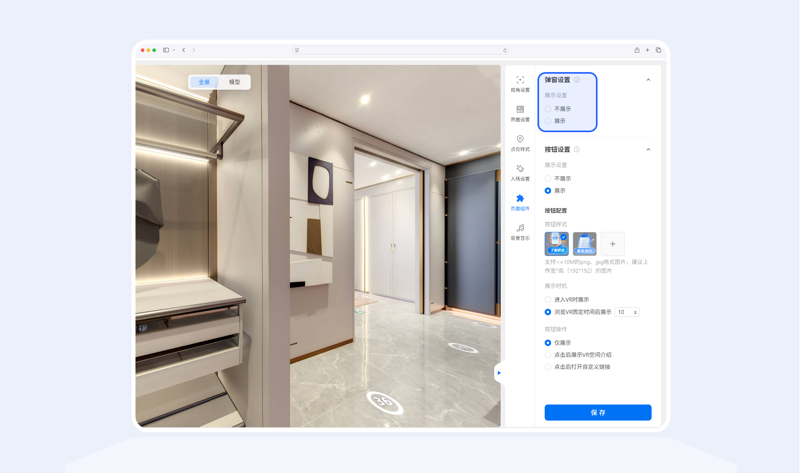Open the 界面设置 sidebar section
The height and width of the screenshot is (473, 801).
520,114
